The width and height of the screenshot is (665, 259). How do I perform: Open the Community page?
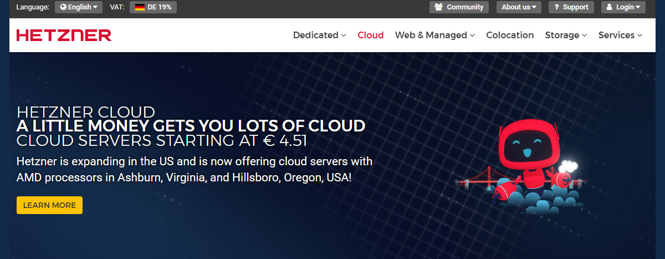[459, 7]
